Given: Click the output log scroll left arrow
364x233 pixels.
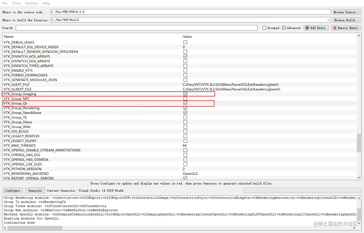Looking at the screenshot, I should point(5,228).
